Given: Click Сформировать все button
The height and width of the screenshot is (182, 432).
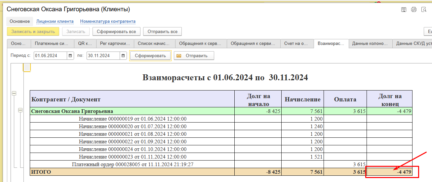Looking at the screenshot, I should pyautogui.click(x=116, y=31).
